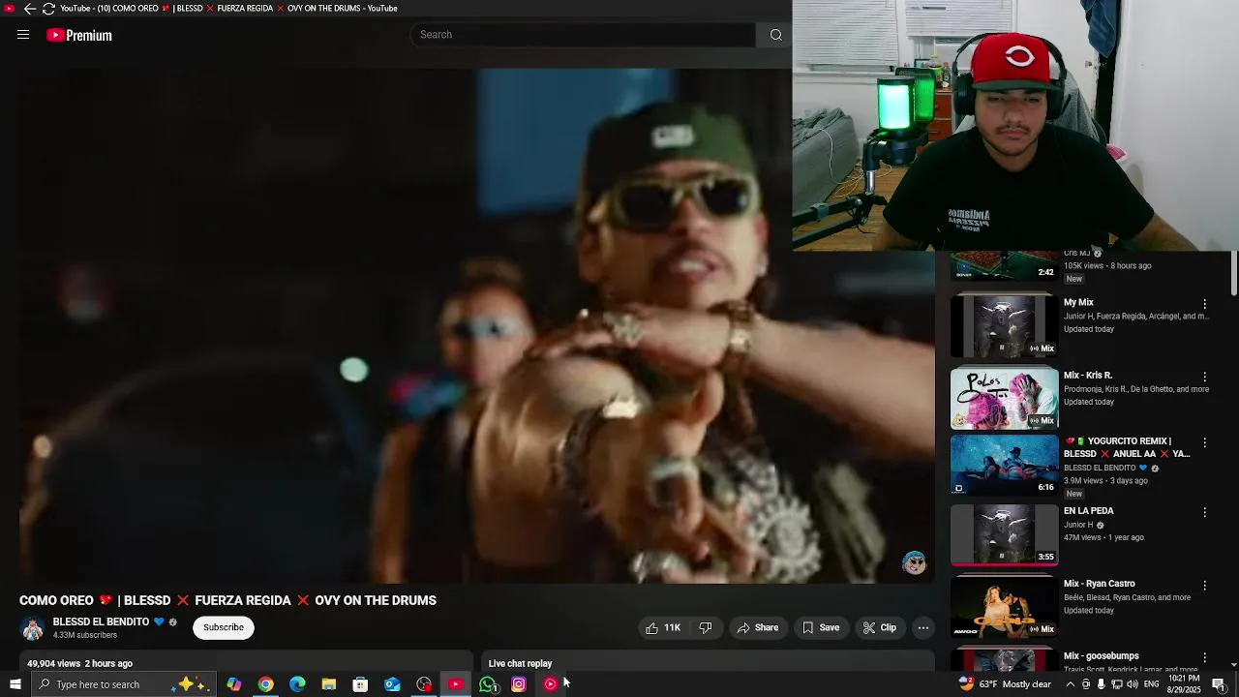1239x697 pixels.
Task: Focus the YouTube search box
Action: pos(583,35)
